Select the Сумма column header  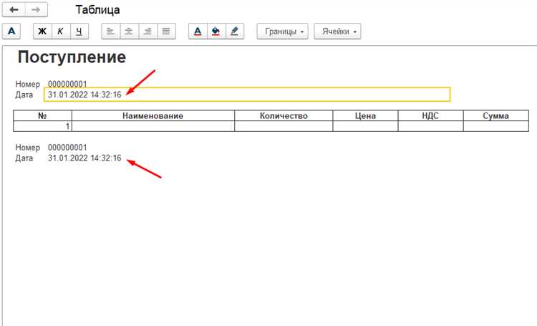(x=496, y=115)
